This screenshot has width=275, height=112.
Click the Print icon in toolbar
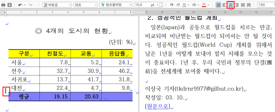[3, 5]
